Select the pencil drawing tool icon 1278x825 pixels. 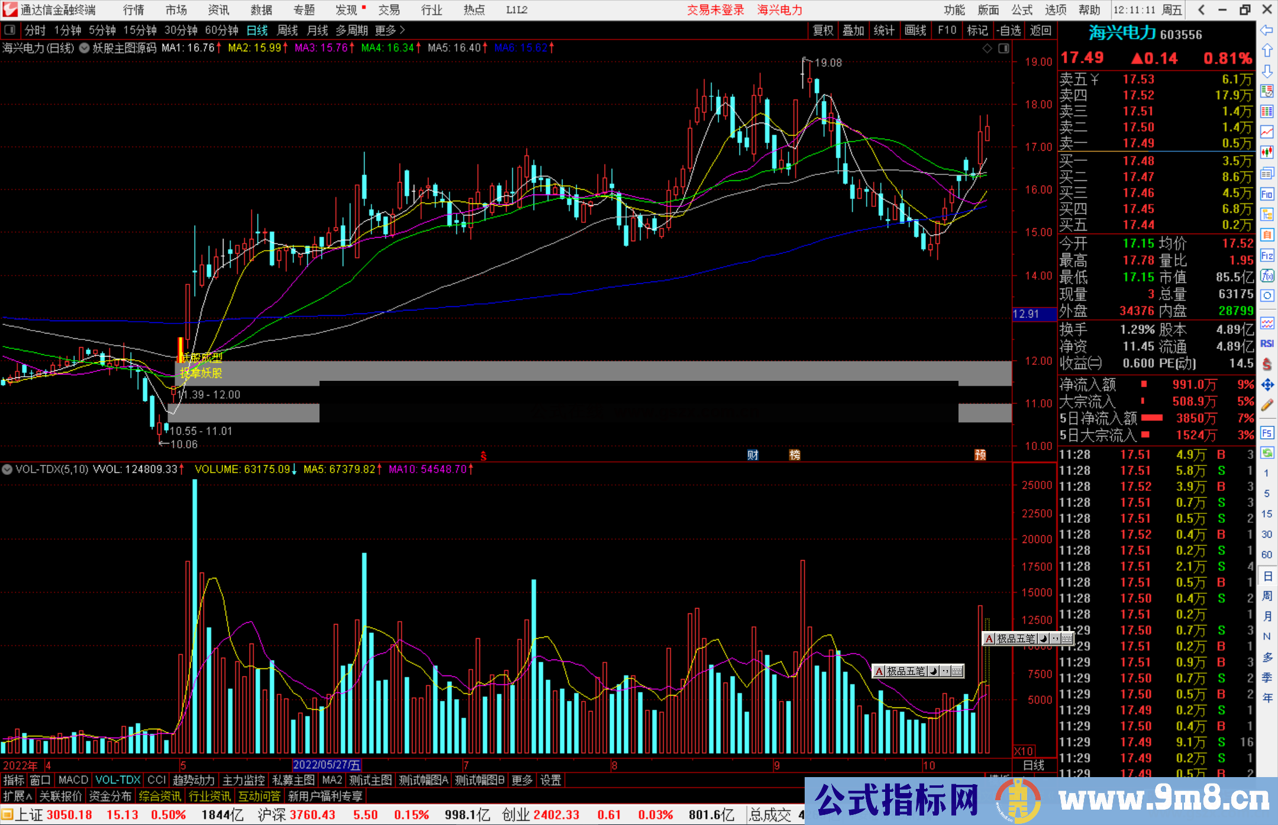1267,405
